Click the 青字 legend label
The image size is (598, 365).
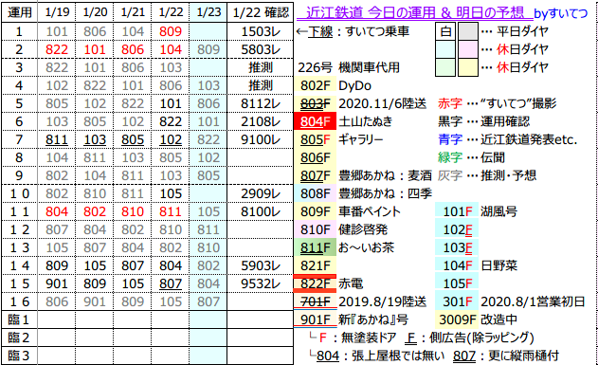coord(450,139)
